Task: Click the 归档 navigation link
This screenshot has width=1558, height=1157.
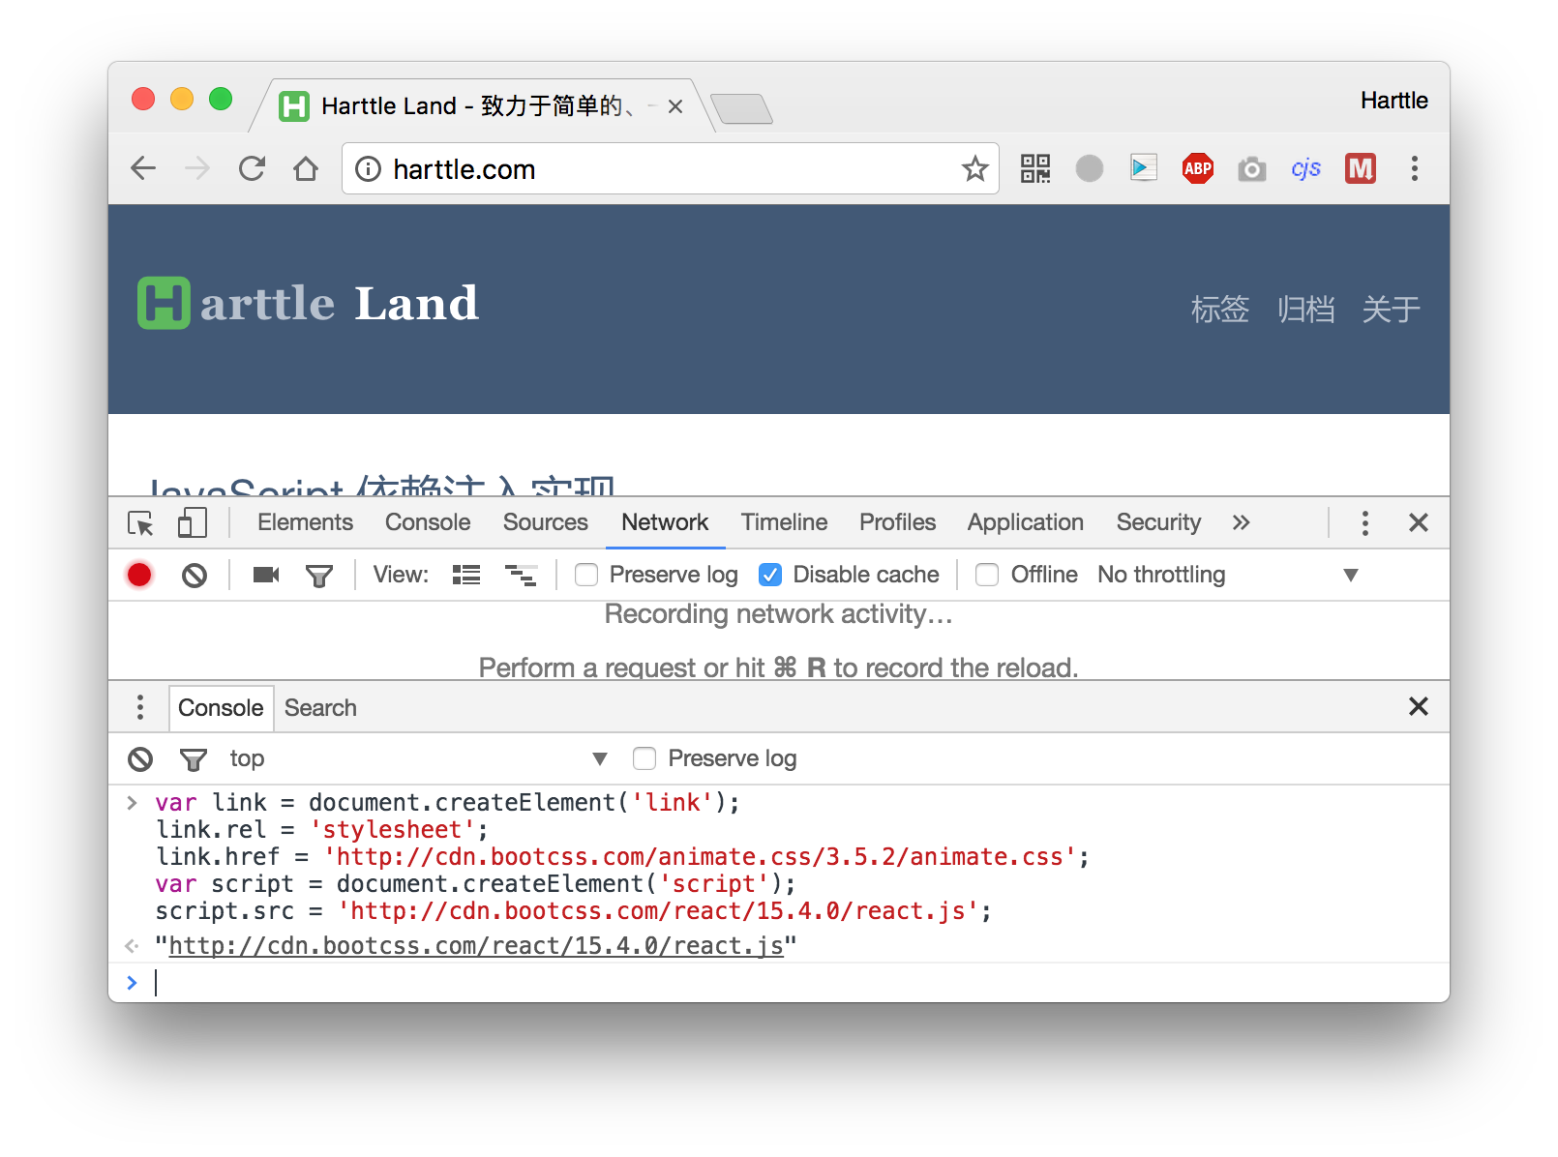Action: coord(1307,310)
